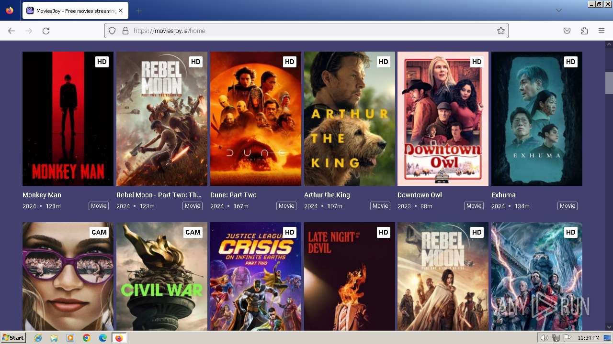Click the Monkey Man title link
Image resolution: width=613 pixels, height=344 pixels.
coord(42,195)
